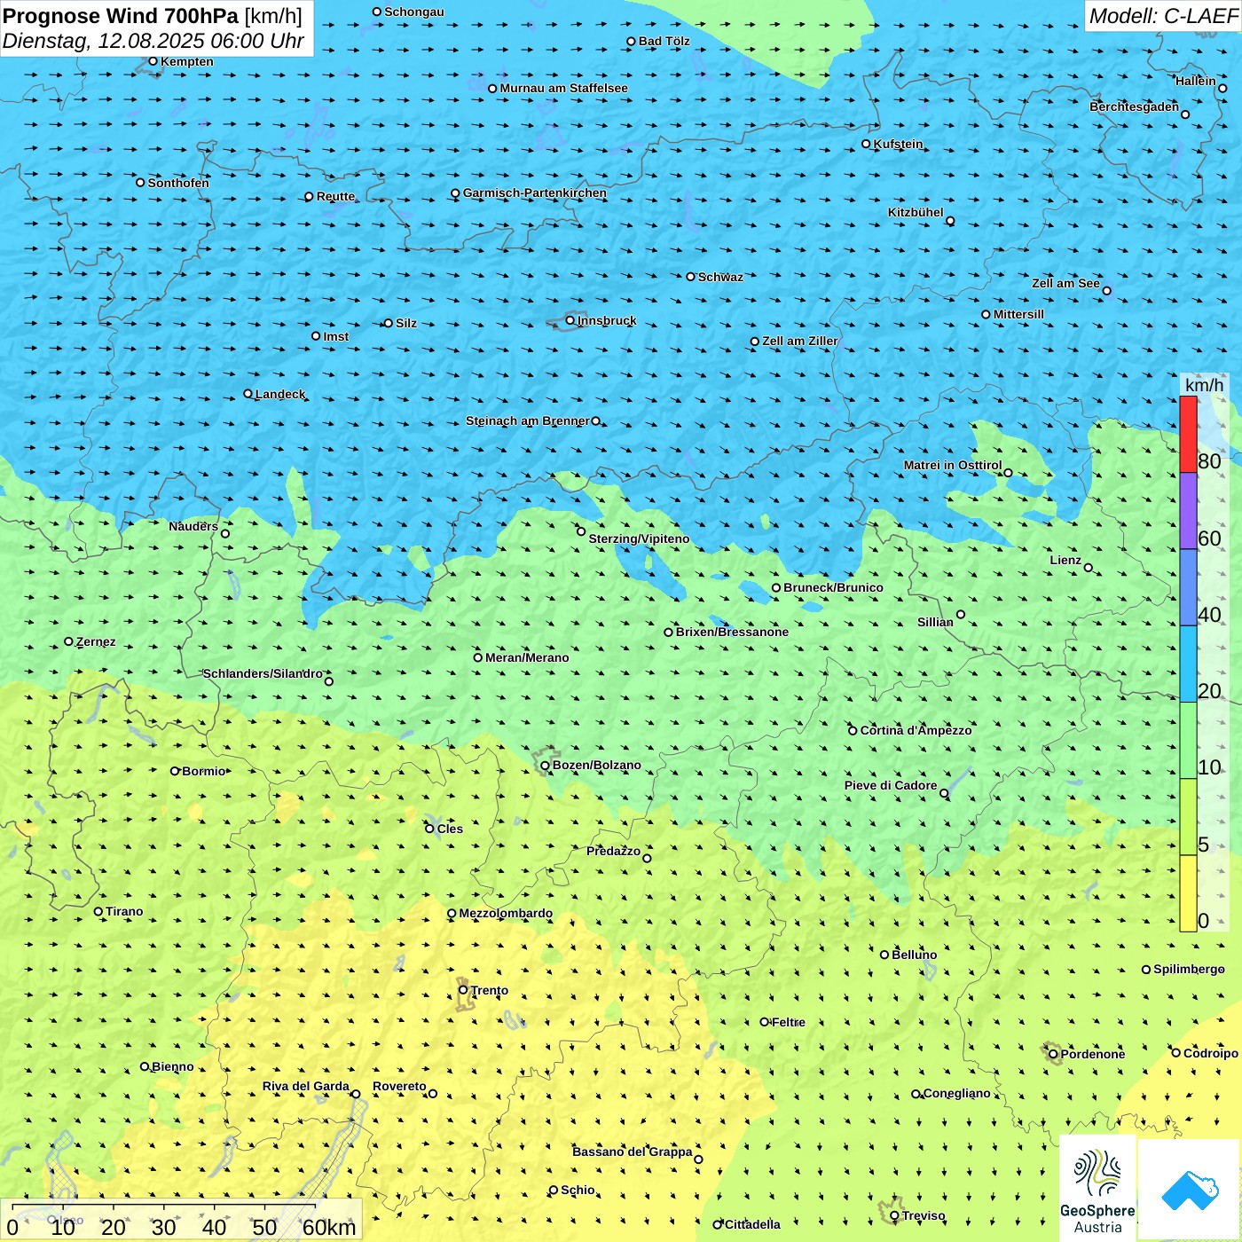
Task: Click the Cles town label
Action: click(x=449, y=829)
